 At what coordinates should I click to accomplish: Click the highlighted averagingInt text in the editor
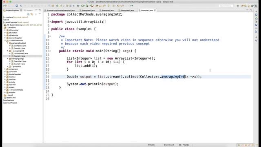point(173,77)
